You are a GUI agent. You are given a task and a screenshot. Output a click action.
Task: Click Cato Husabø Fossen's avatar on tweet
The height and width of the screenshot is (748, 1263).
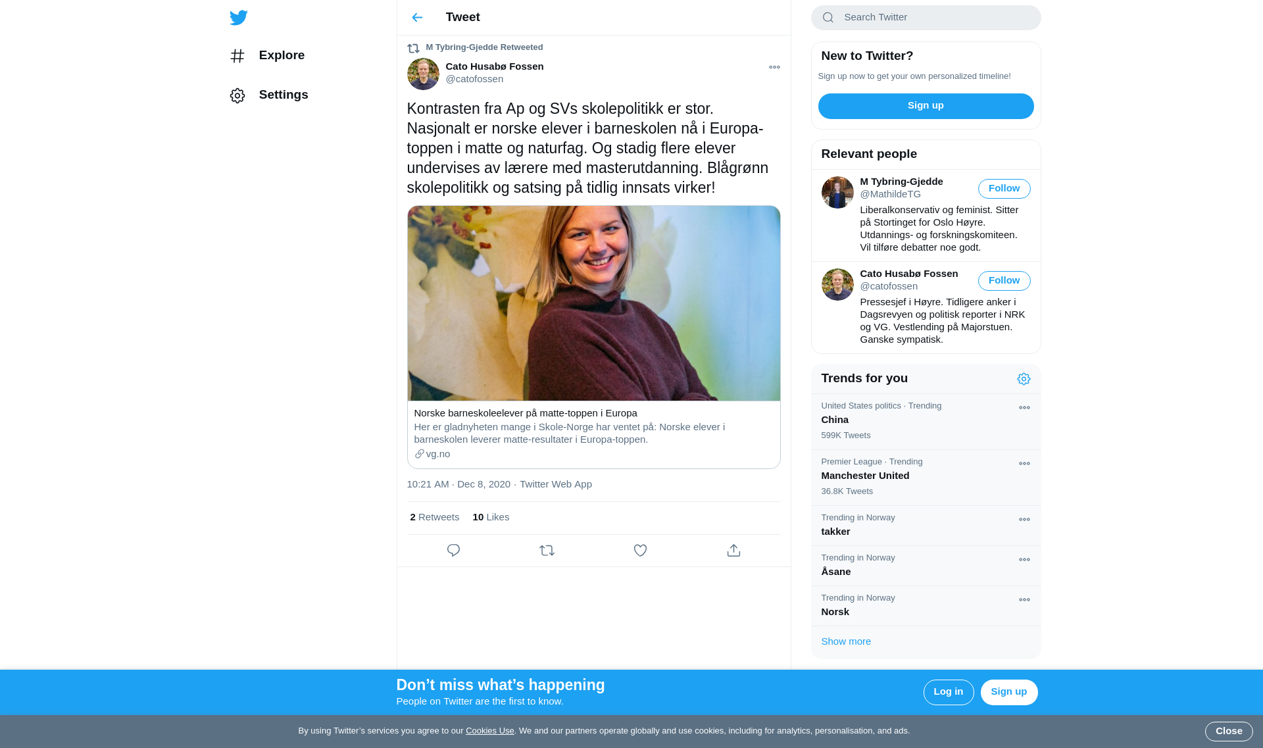tap(423, 74)
